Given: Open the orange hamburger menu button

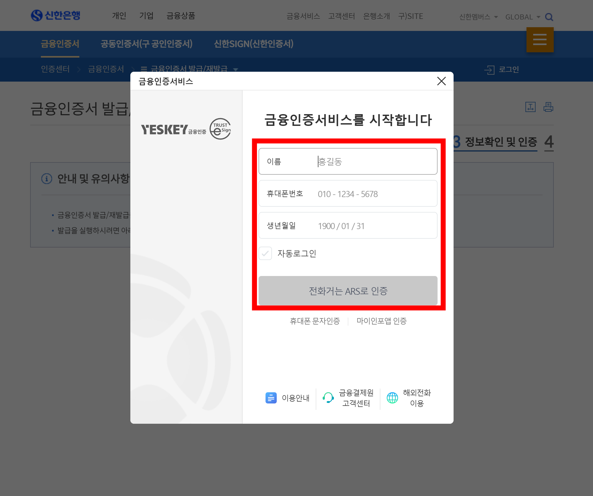Looking at the screenshot, I should point(540,40).
